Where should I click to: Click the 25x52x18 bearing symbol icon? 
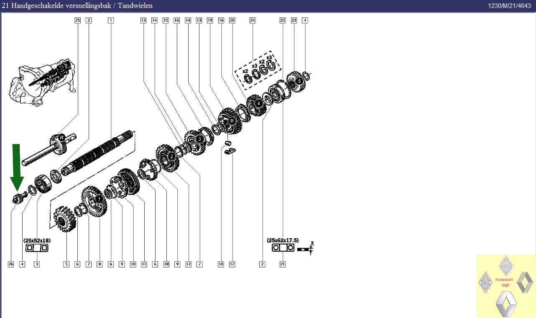click(37, 248)
